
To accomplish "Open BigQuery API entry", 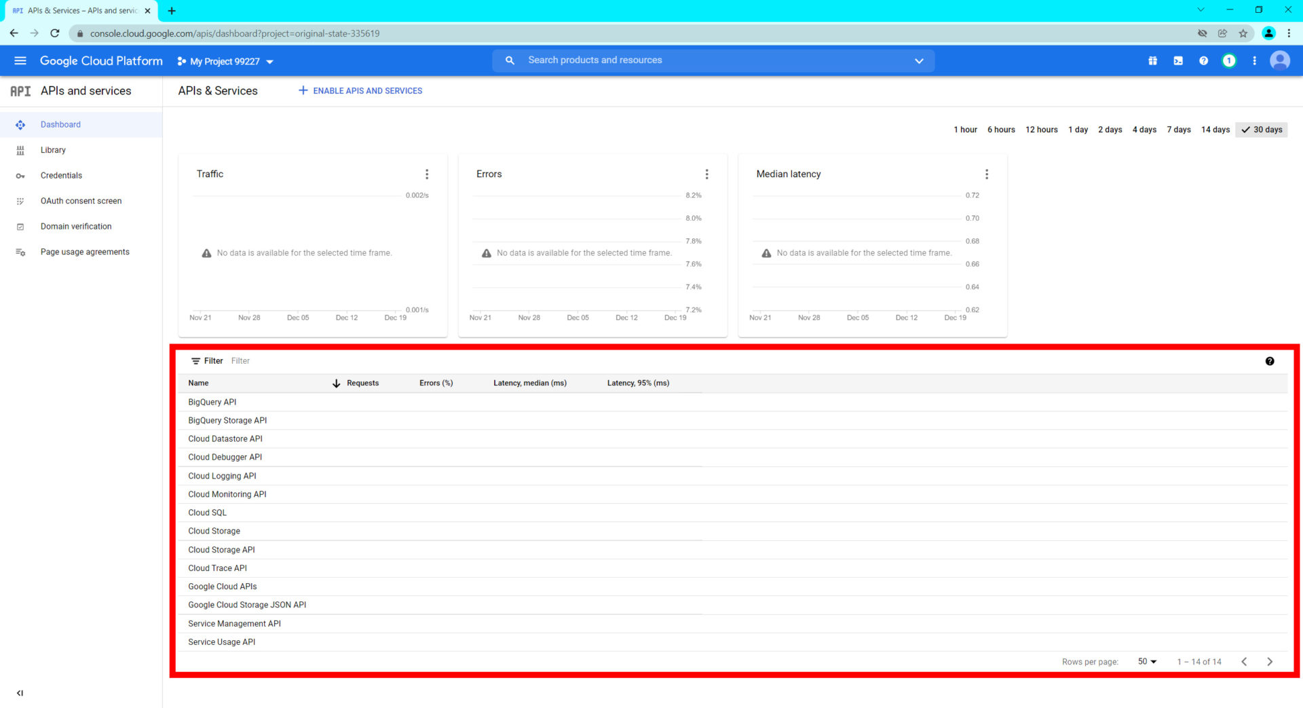I will 212,403.
